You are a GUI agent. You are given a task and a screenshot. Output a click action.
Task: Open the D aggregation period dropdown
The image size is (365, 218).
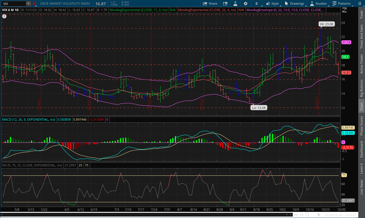coord(256,3)
